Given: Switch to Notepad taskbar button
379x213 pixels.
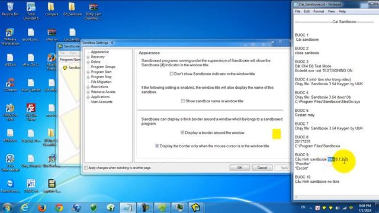Looking at the screenshot, I should (128, 208).
